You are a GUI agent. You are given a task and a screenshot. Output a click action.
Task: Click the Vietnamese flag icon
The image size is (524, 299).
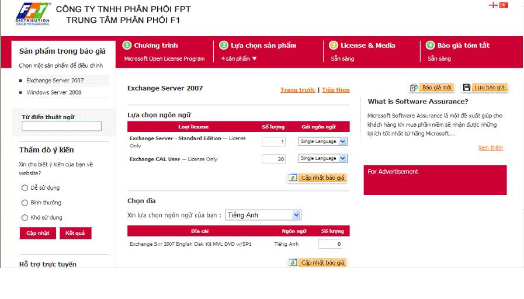[x=504, y=5]
